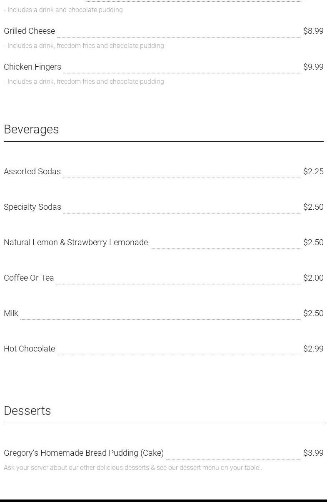The height and width of the screenshot is (502, 327).
Task: Click the Grilled Cheese menu item
Action: [29, 31]
